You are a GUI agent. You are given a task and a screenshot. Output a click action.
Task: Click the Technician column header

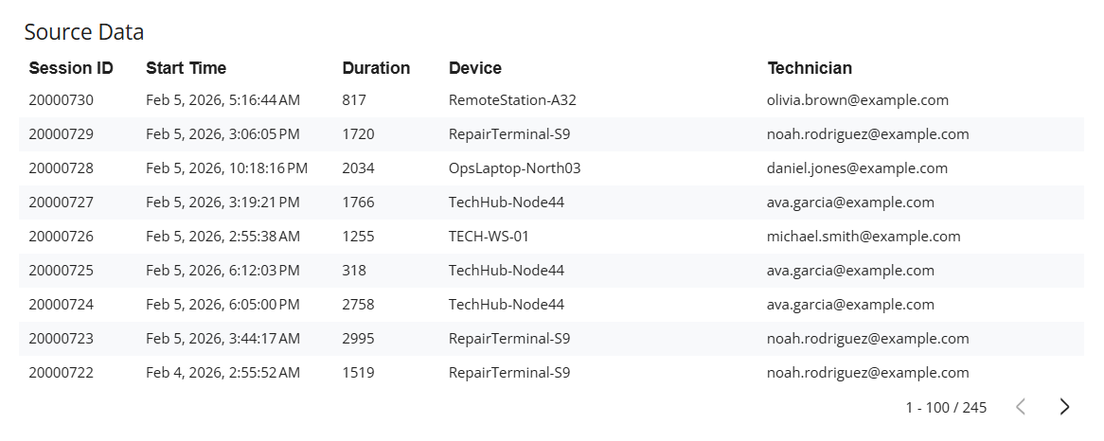(810, 68)
